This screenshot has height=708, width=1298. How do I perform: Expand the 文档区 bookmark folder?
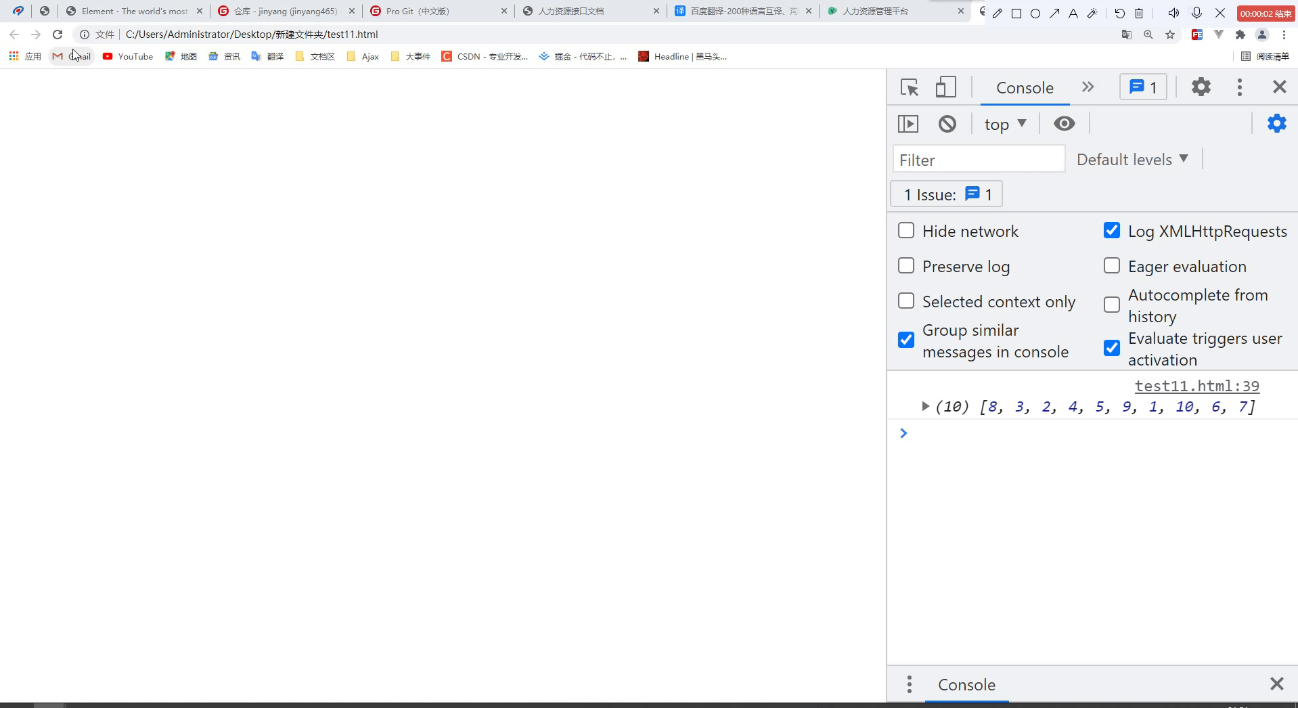[315, 56]
